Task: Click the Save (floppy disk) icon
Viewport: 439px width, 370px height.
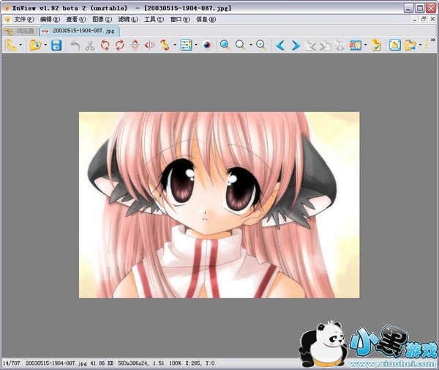Action: [56, 45]
